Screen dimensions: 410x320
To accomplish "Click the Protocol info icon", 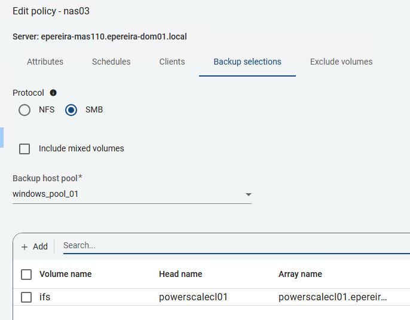I will 53,93.
